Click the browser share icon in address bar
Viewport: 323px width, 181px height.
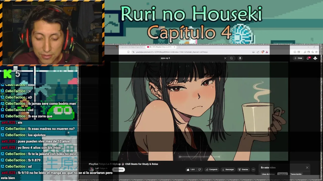[x=258, y=52]
